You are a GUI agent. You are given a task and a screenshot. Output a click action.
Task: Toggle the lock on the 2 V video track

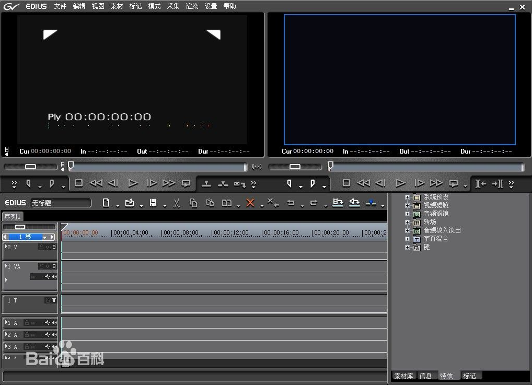(41, 247)
